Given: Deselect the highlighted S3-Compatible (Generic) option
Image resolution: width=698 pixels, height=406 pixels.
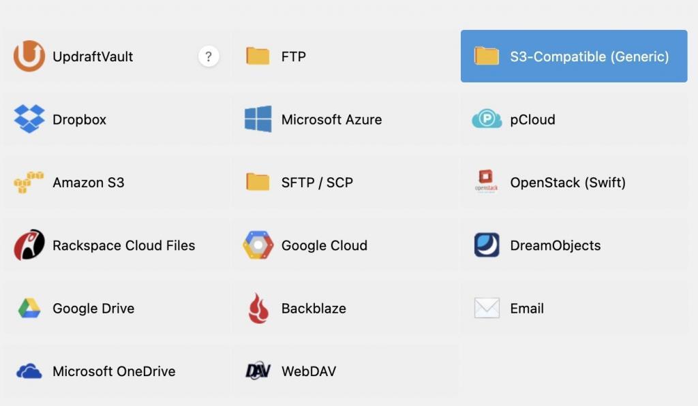Looking at the screenshot, I should [574, 56].
